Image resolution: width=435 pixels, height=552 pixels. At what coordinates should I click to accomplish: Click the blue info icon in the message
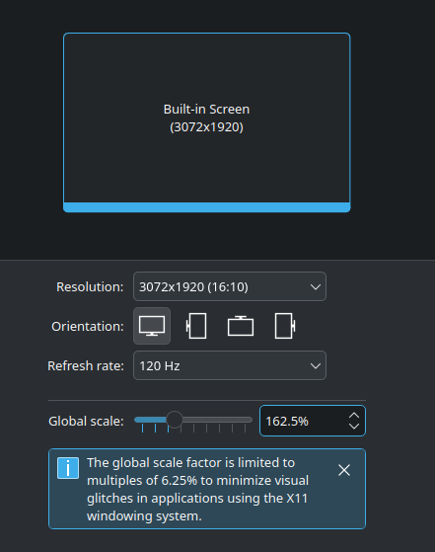point(68,468)
